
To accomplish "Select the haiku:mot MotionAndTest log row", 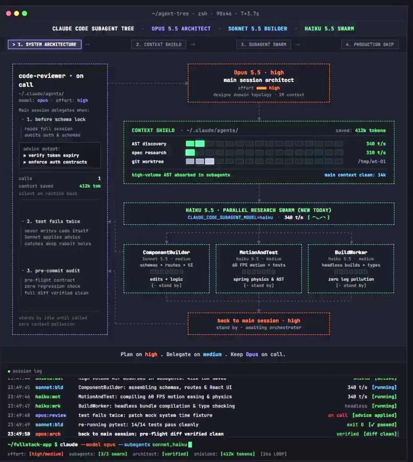I will [202, 397].
